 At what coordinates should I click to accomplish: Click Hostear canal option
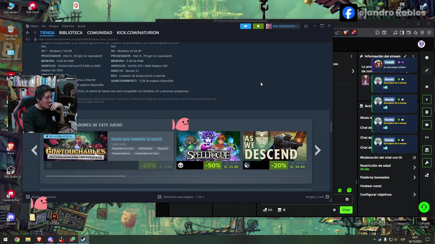(x=371, y=186)
